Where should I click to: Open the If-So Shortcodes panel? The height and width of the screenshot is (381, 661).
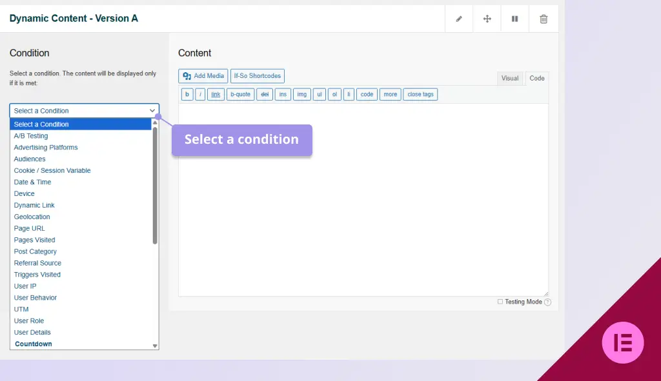click(x=257, y=75)
